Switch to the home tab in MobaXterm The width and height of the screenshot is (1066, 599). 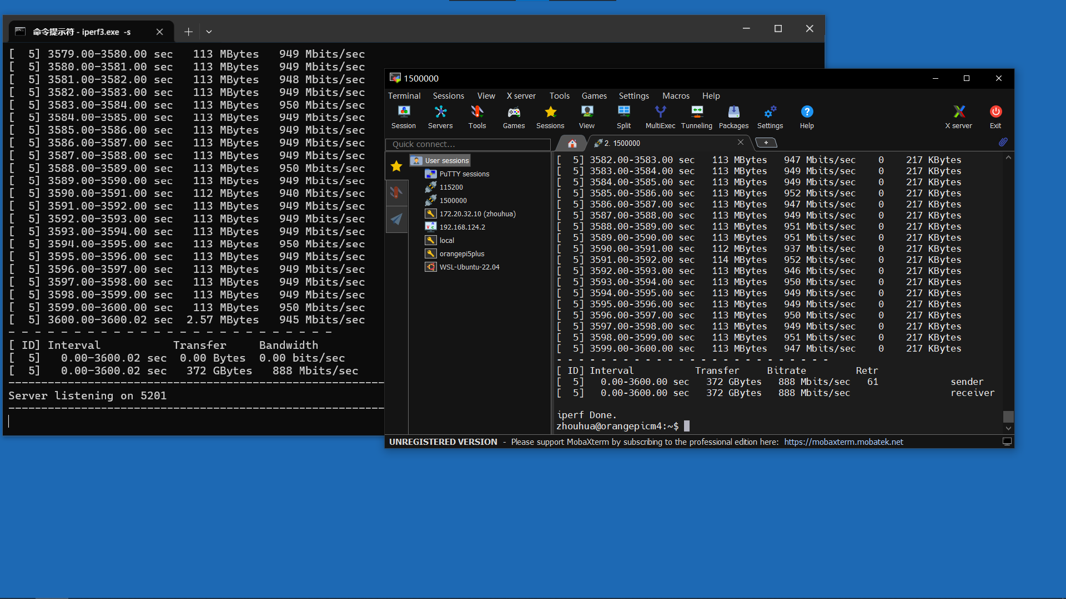(572, 143)
